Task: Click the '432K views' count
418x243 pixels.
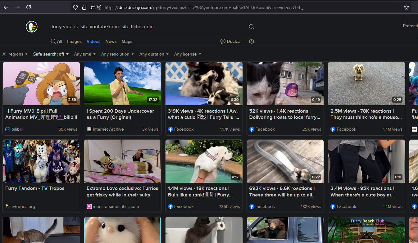Action: click(x=311, y=206)
